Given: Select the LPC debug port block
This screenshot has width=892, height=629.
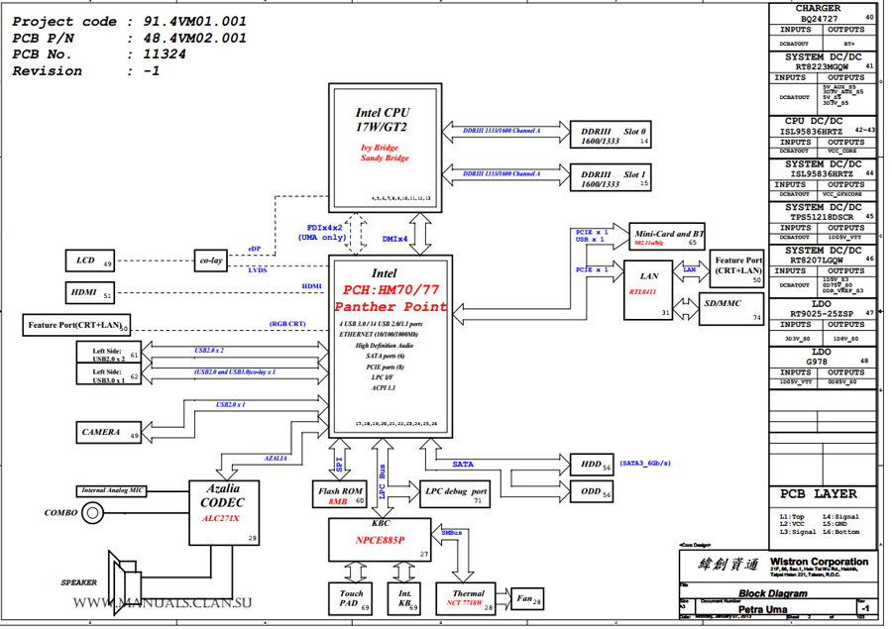Looking at the screenshot, I should [455, 494].
